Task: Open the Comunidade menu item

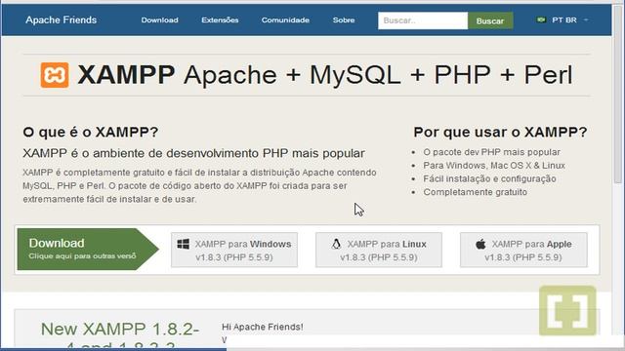Action: 285,19
